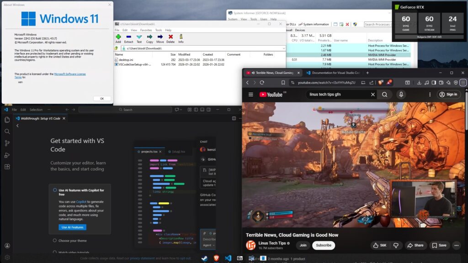The width and height of the screenshot is (468, 263).
Task: Open VS Code Accounts icon
Action: pyautogui.click(x=7, y=246)
